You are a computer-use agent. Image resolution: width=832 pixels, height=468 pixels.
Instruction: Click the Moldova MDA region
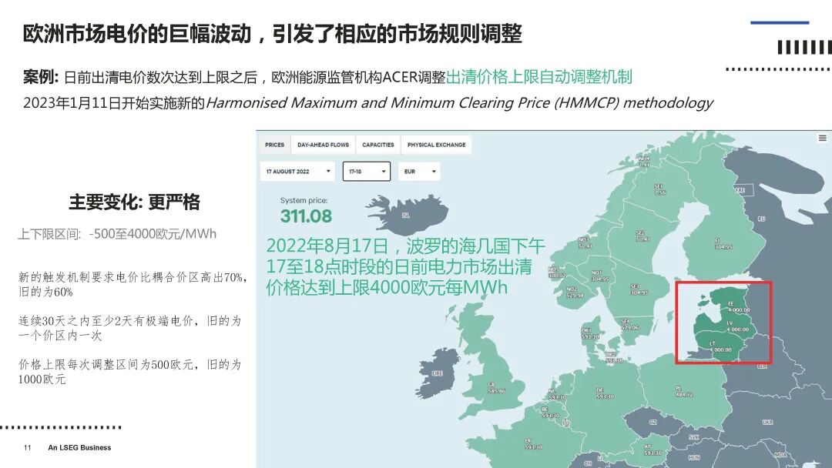click(780, 455)
